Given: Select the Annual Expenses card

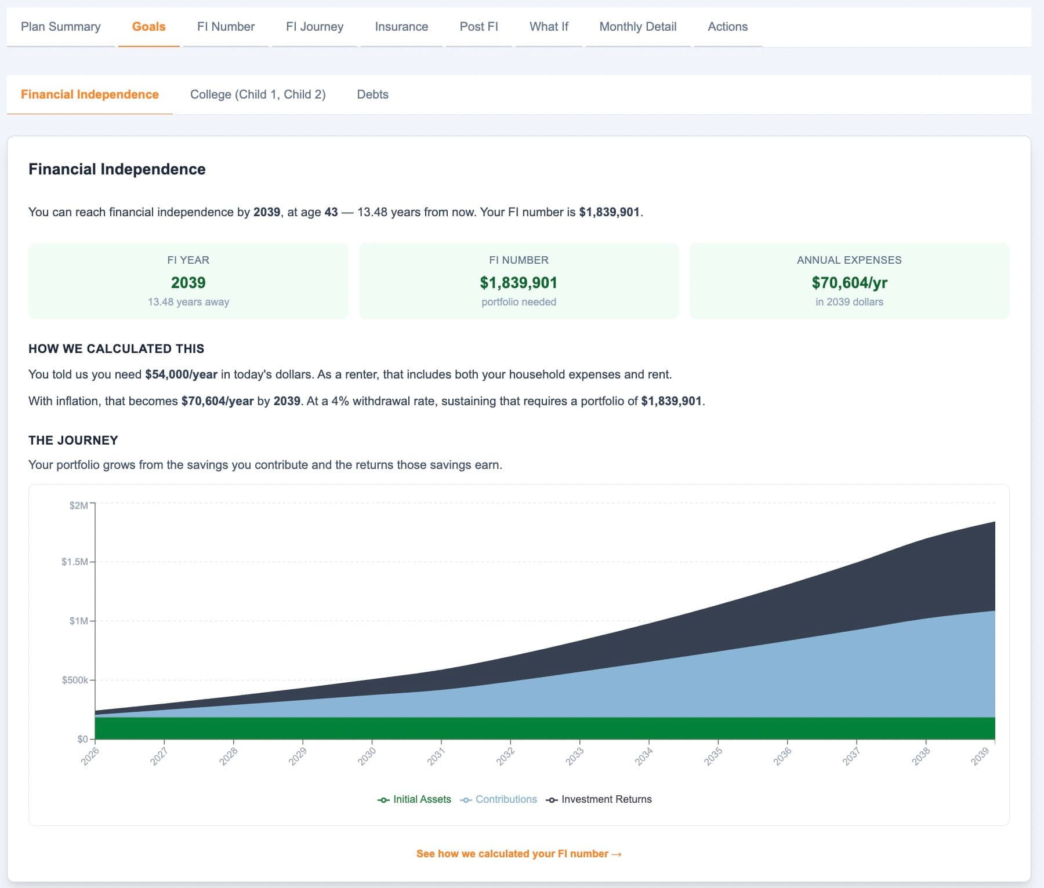Looking at the screenshot, I should [849, 281].
